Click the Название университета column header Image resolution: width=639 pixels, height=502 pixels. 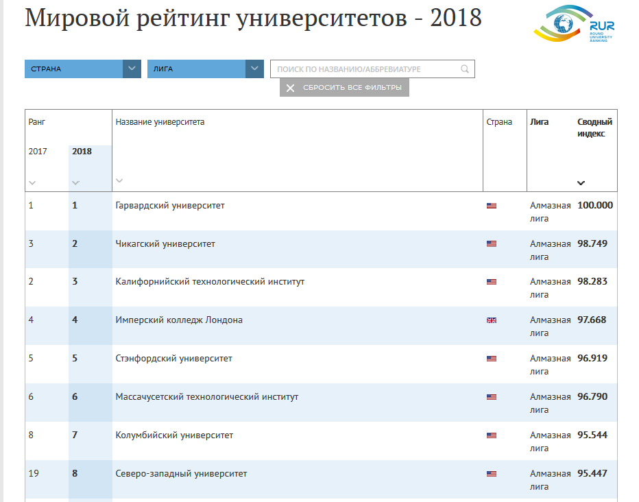[160, 122]
